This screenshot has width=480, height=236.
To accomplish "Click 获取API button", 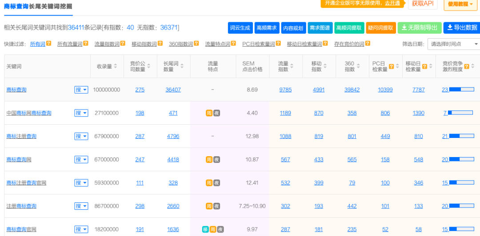I will (x=423, y=4).
